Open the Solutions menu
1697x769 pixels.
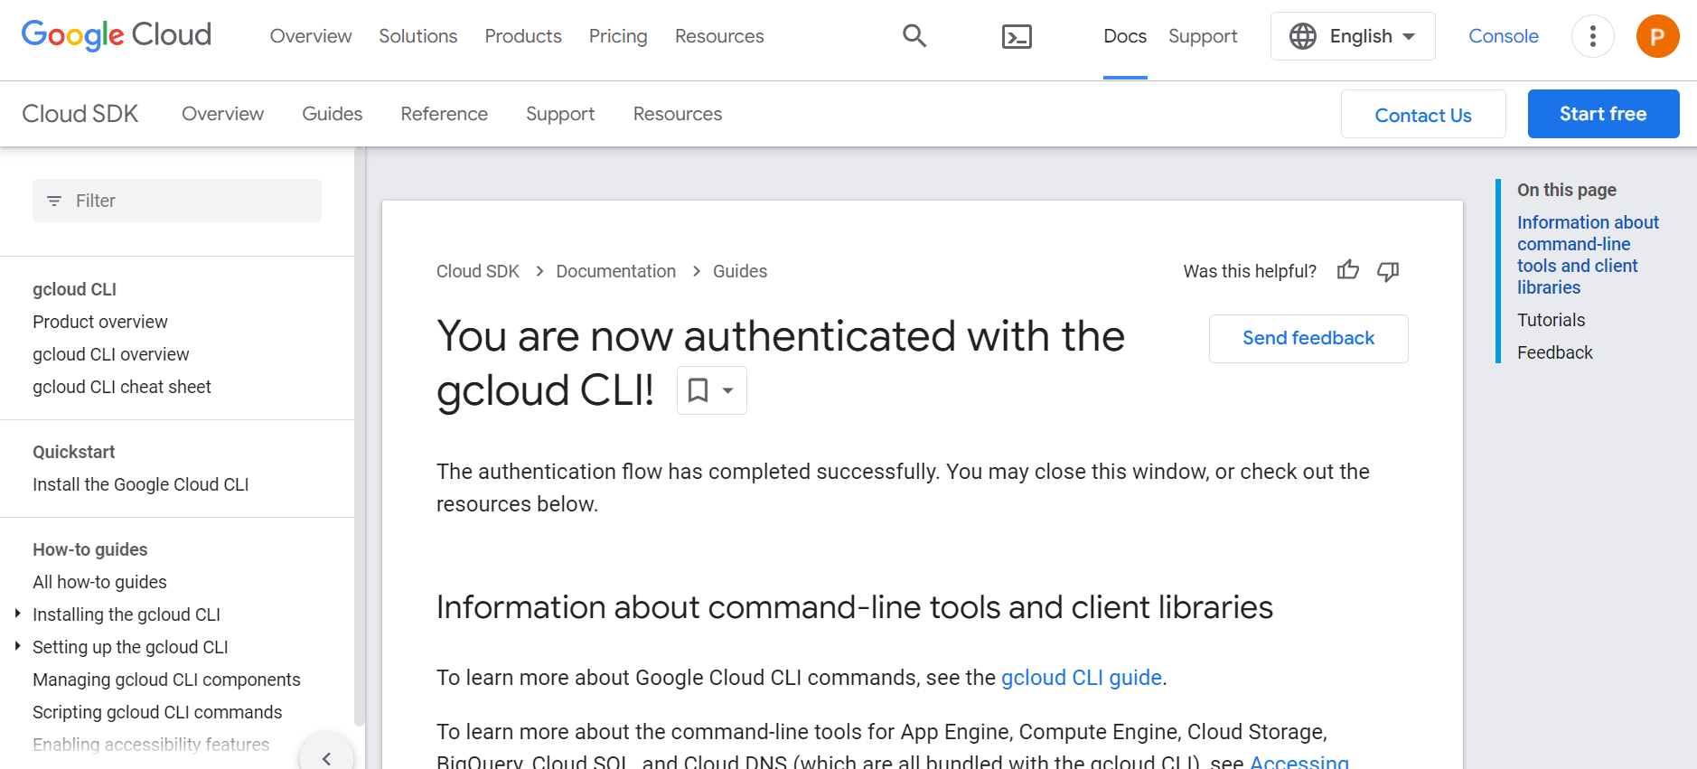point(418,36)
